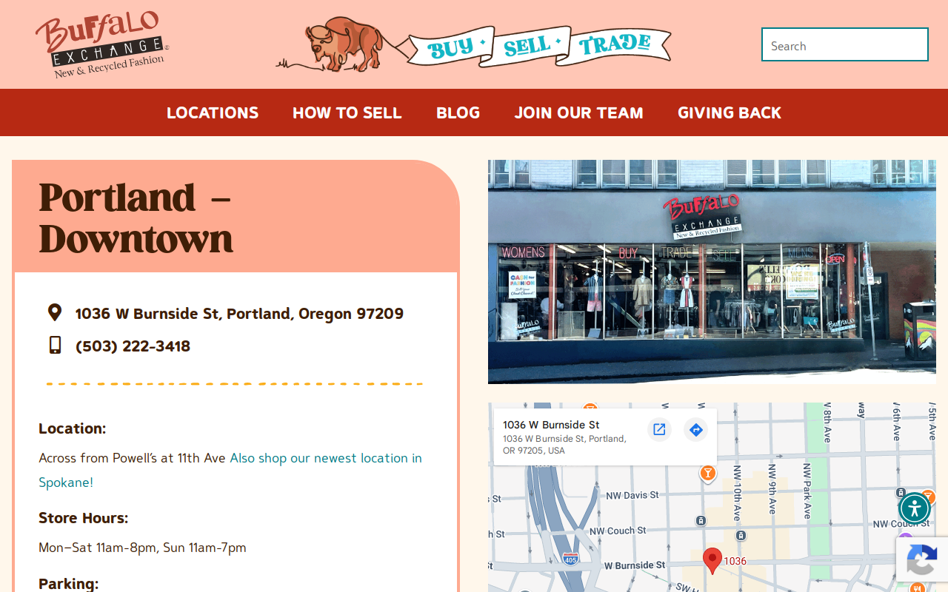
Task: Open the accessibility options button
Action: [x=915, y=508]
